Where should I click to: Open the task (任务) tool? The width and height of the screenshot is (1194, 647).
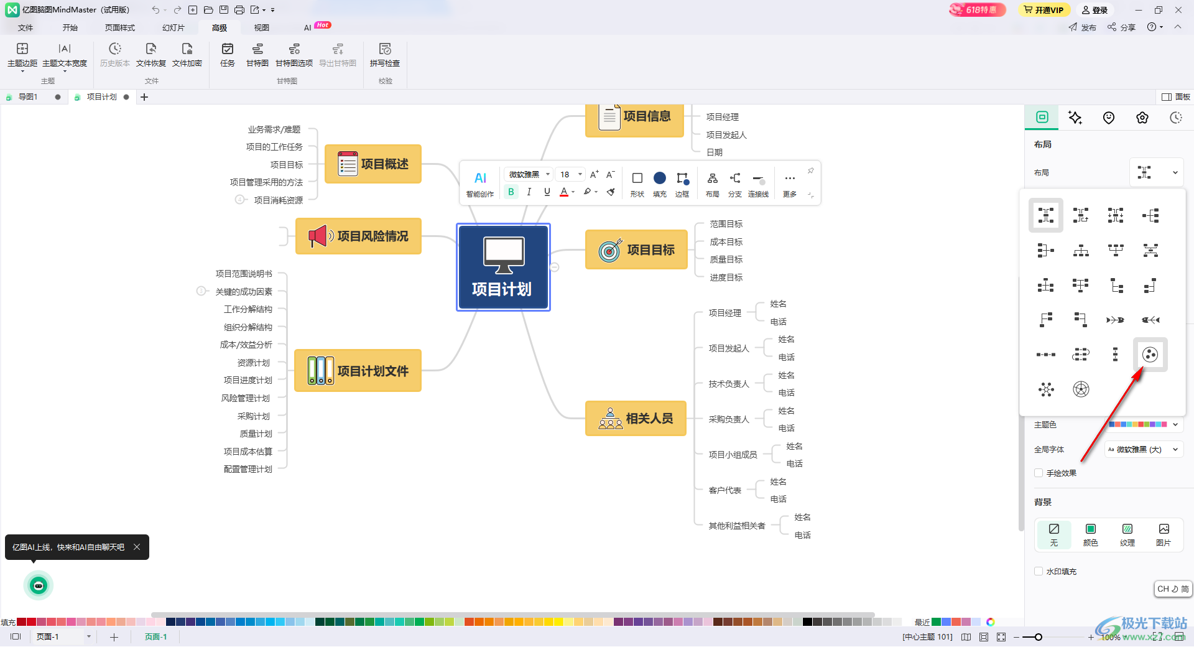(228, 55)
